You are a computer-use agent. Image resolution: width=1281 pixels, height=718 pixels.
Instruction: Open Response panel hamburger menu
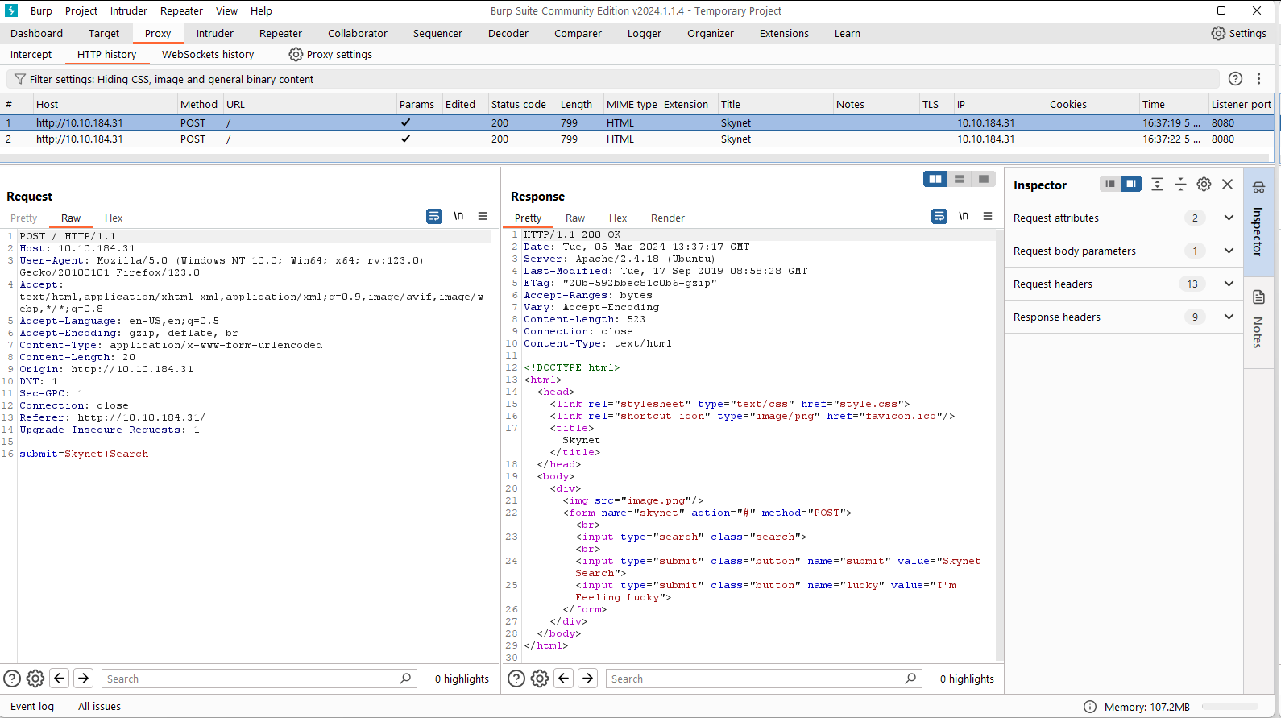pos(988,216)
